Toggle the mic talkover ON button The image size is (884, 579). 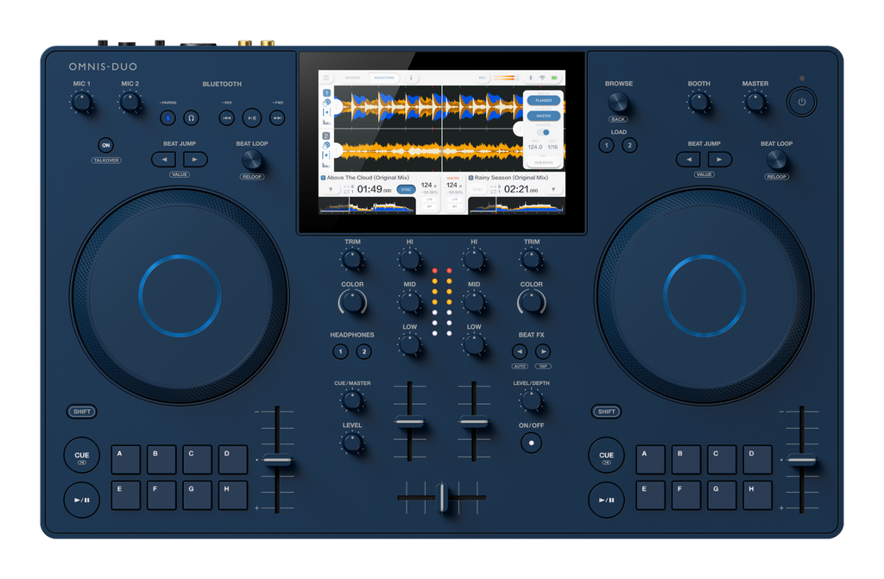tap(105, 146)
